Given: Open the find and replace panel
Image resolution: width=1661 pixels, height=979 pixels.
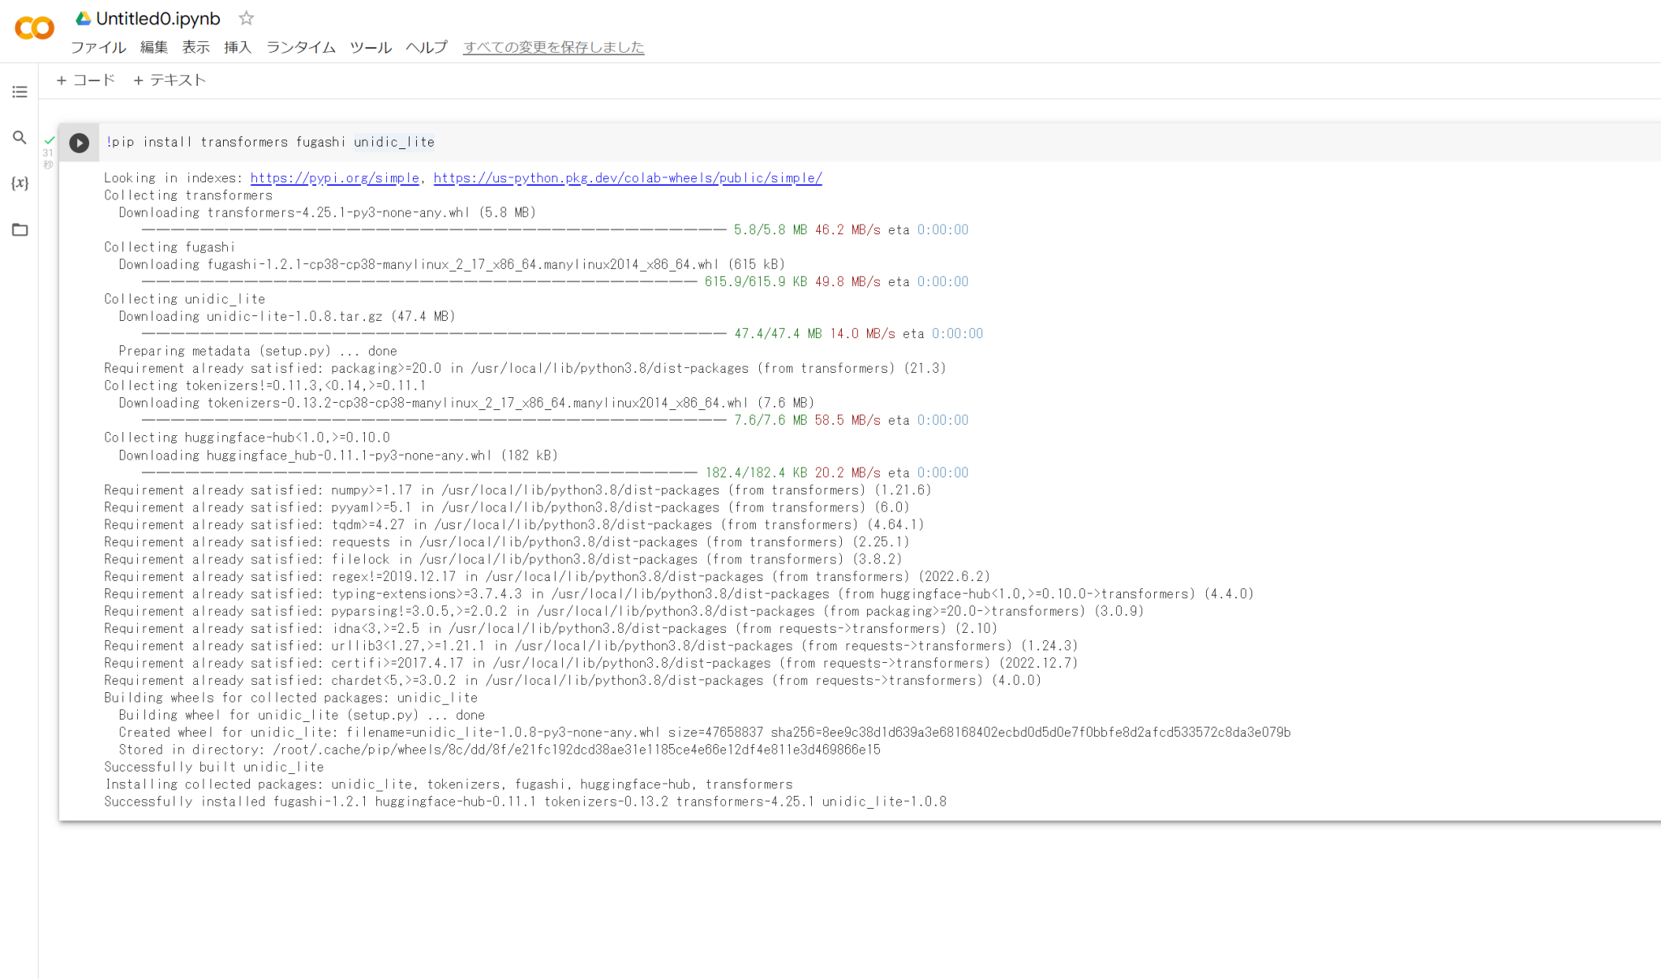Looking at the screenshot, I should 19,138.
